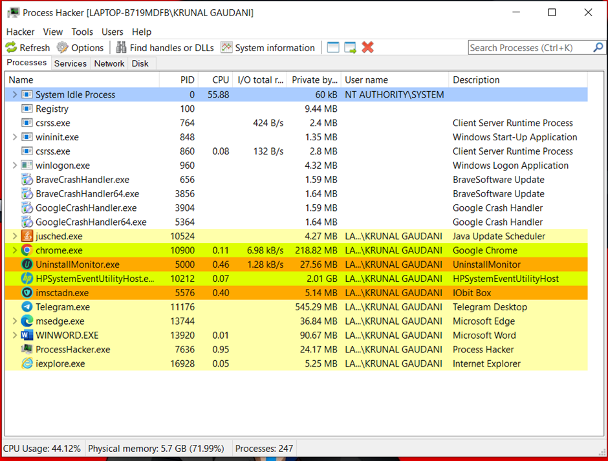Click the HPSystemEventUtilityHost HP icon

pyautogui.click(x=27, y=279)
